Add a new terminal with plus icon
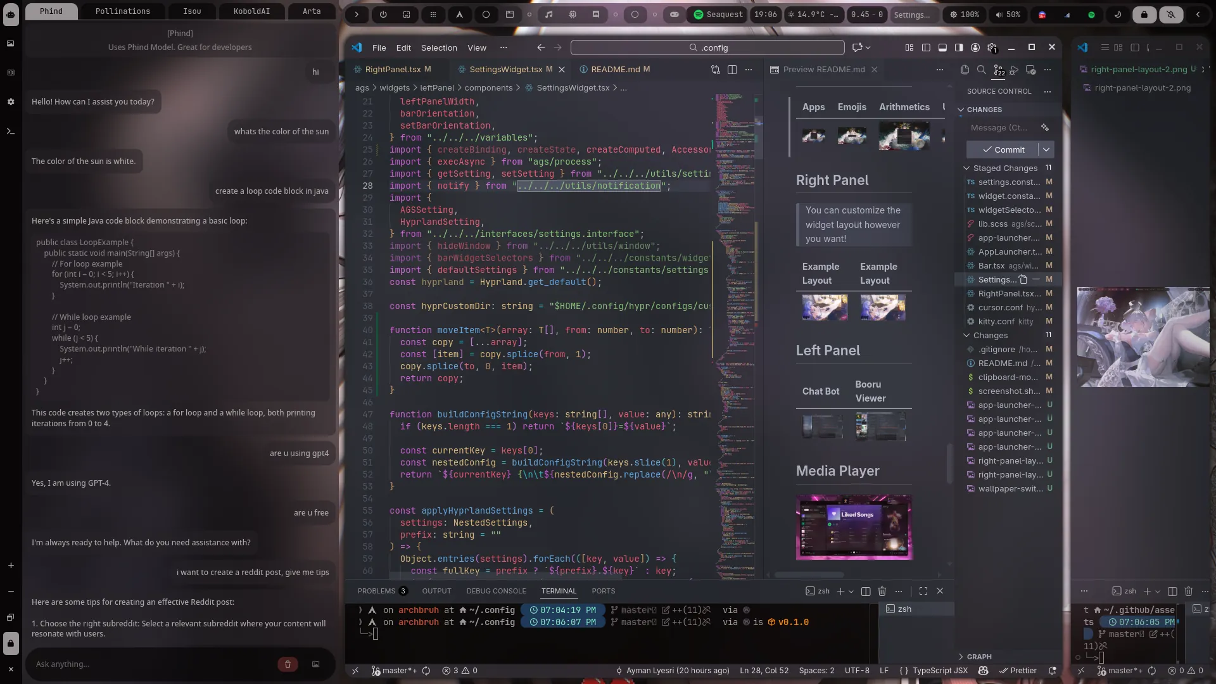Screen dimensions: 1216x684 coord(840,591)
